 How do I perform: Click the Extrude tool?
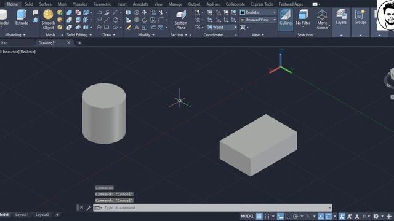(22, 18)
